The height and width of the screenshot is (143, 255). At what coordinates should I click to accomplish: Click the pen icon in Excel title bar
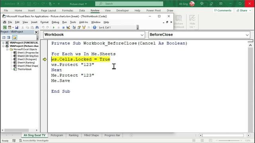click(211, 4)
